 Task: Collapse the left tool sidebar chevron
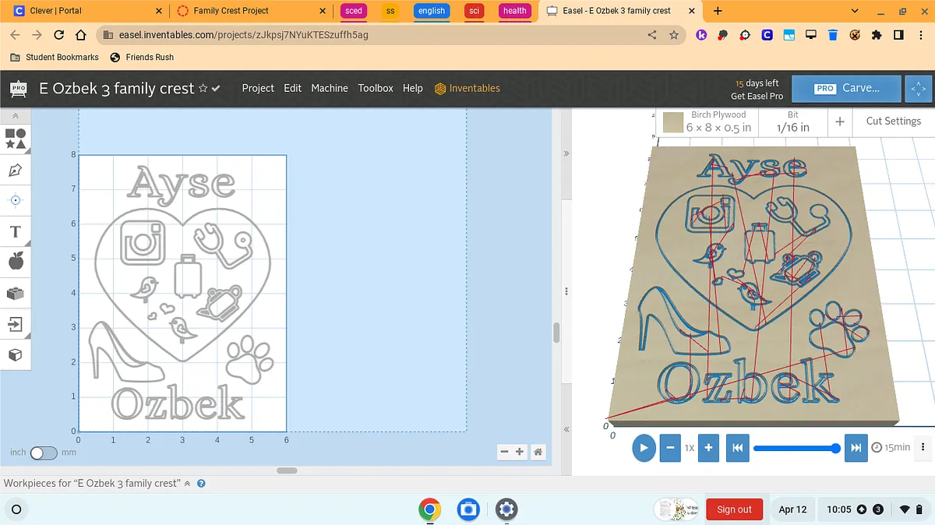click(16, 115)
